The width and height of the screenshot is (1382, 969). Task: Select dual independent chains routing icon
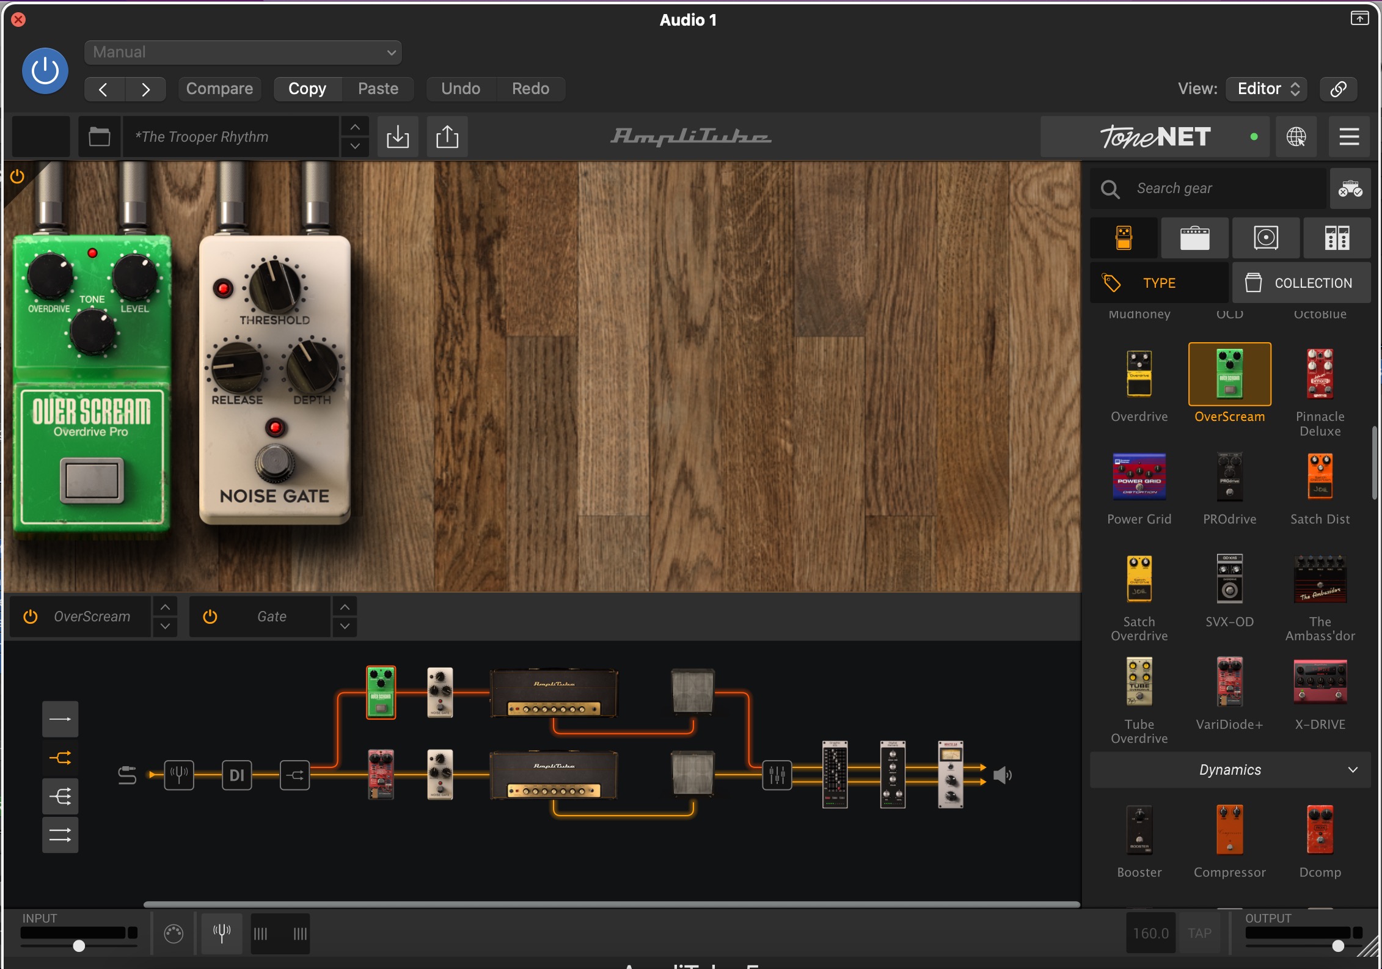pos(60,835)
